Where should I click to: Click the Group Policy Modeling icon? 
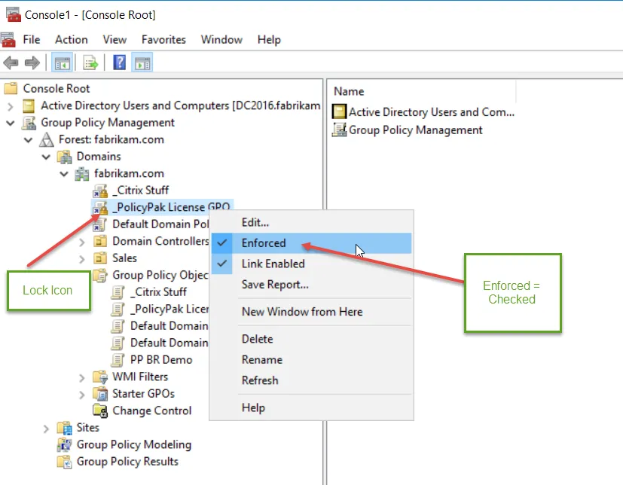point(65,445)
